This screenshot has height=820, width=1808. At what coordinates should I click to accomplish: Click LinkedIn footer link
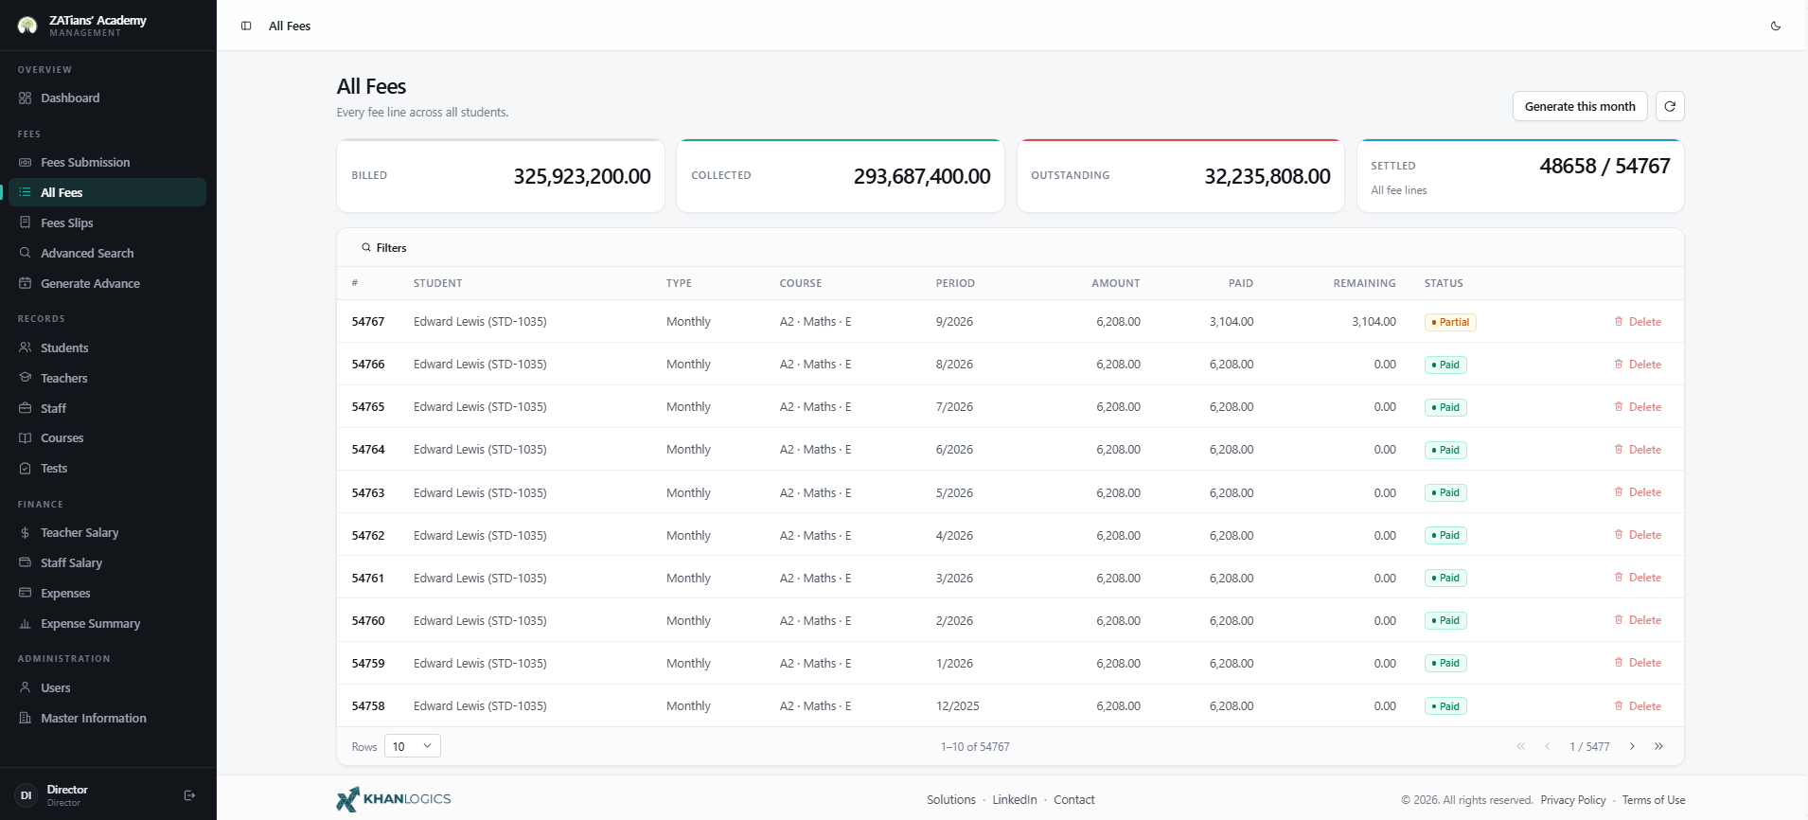[1015, 799]
